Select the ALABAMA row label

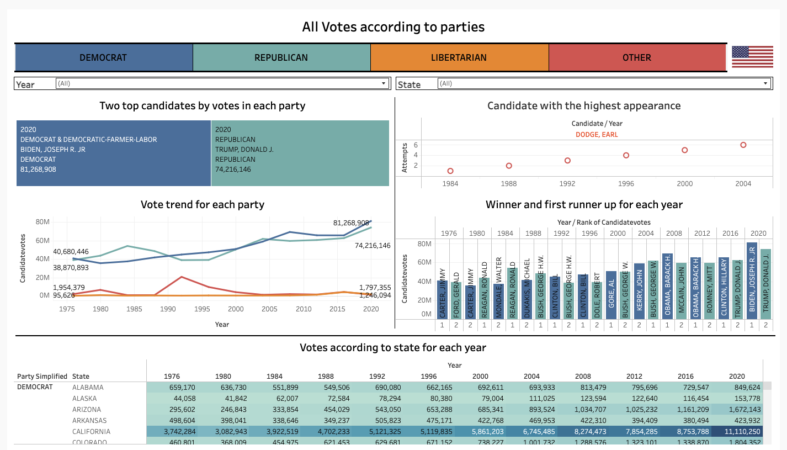[x=88, y=388]
